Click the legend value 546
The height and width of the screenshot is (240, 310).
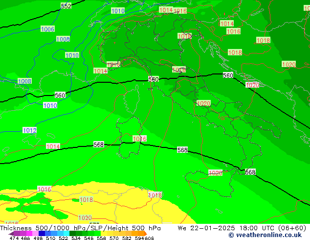89,238
